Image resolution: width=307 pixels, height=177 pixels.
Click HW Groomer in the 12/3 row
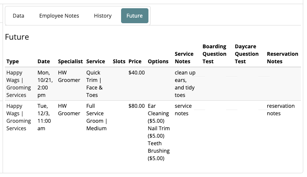coord(69,110)
